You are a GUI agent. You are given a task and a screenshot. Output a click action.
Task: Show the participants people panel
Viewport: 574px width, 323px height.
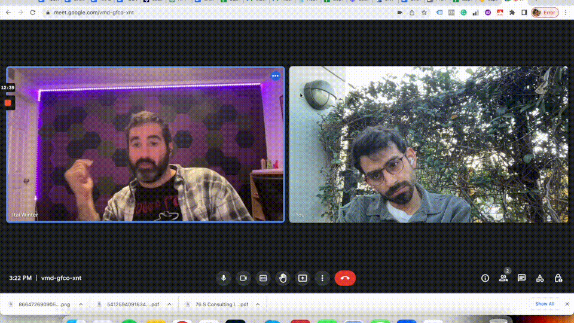click(503, 278)
